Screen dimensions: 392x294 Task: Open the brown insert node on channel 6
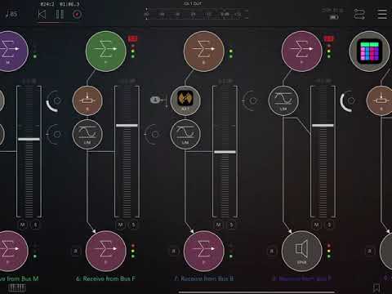87,100
